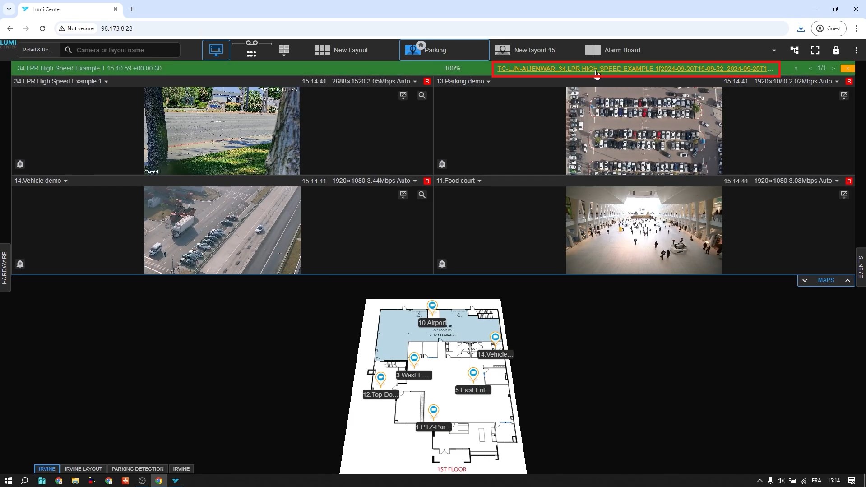Select the PARKING DETECTION map tab
Screen dimensions: 866x487
(137, 469)
